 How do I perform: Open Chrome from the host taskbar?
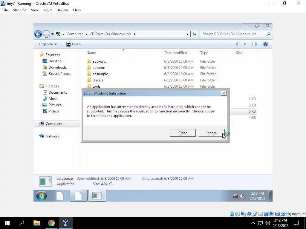[51, 223]
